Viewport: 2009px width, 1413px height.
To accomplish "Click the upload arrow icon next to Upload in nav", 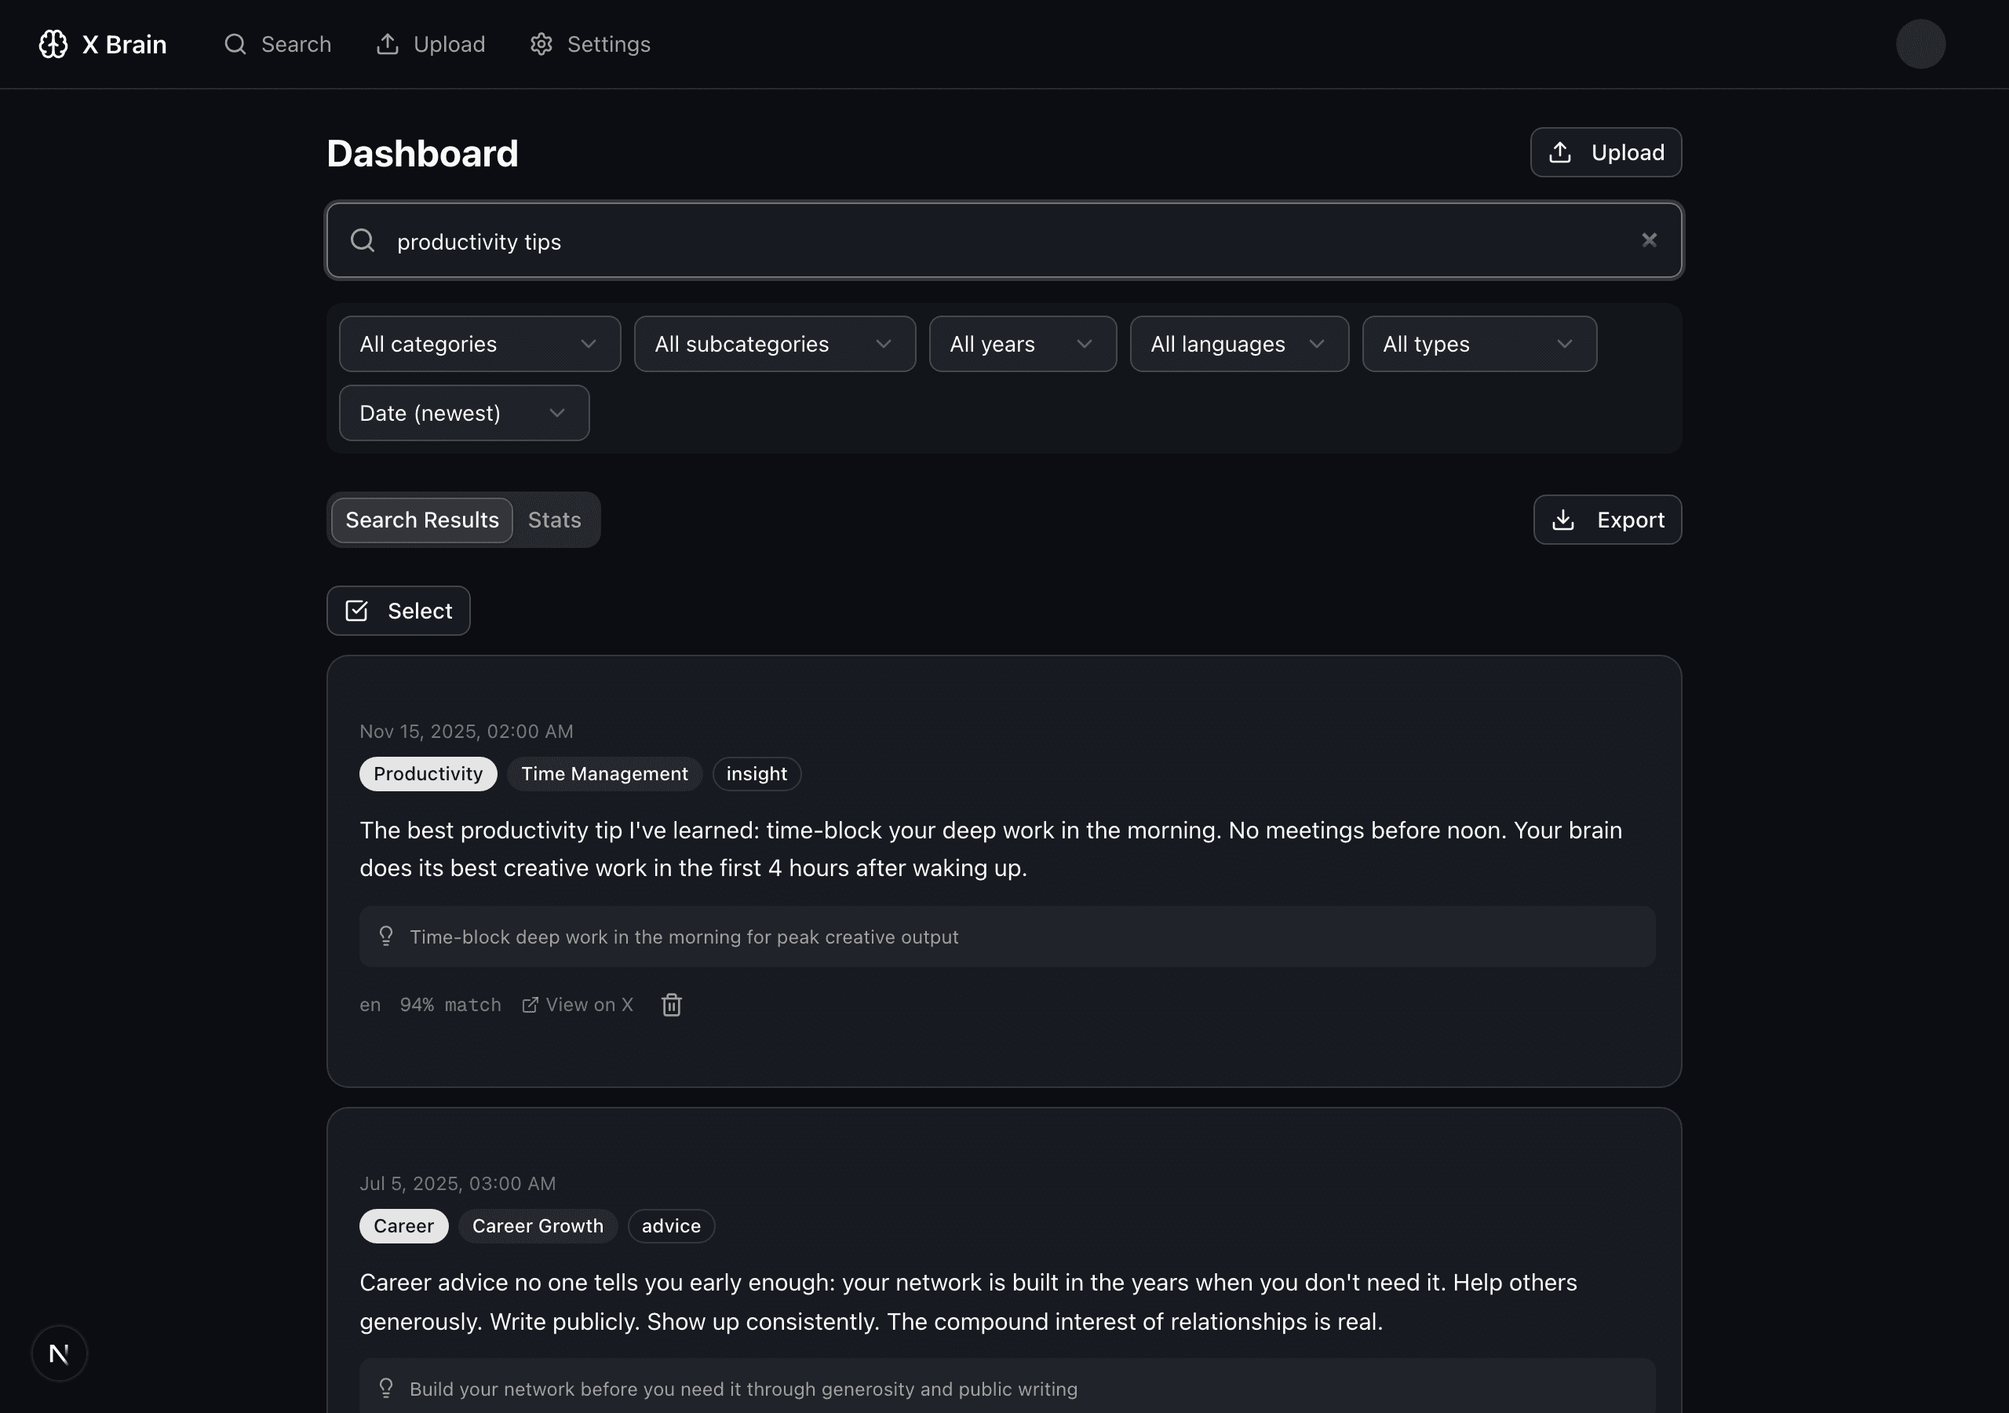I will pyautogui.click(x=388, y=44).
